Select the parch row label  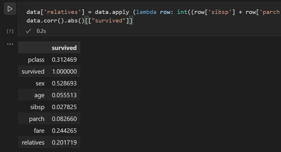pos(37,119)
